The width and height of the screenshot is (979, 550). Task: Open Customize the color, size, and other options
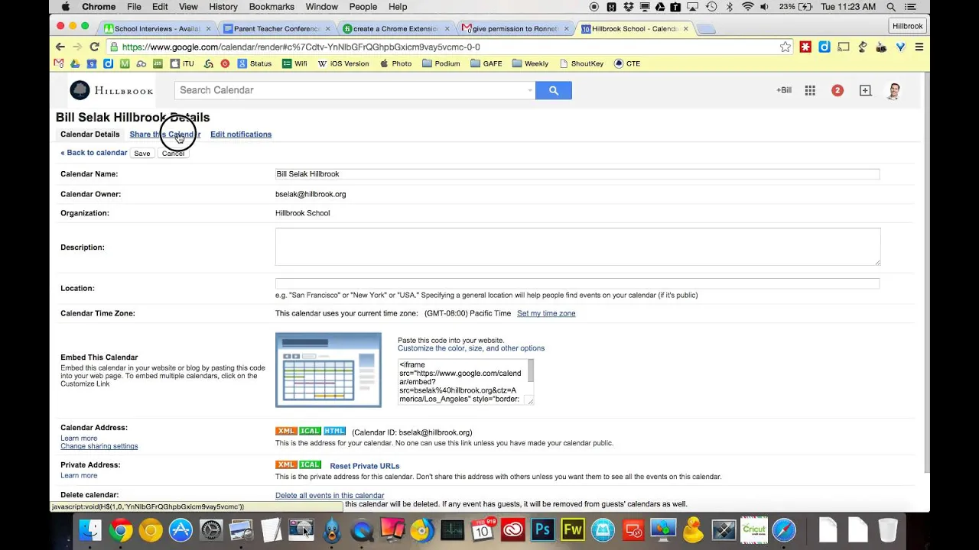[x=471, y=348]
